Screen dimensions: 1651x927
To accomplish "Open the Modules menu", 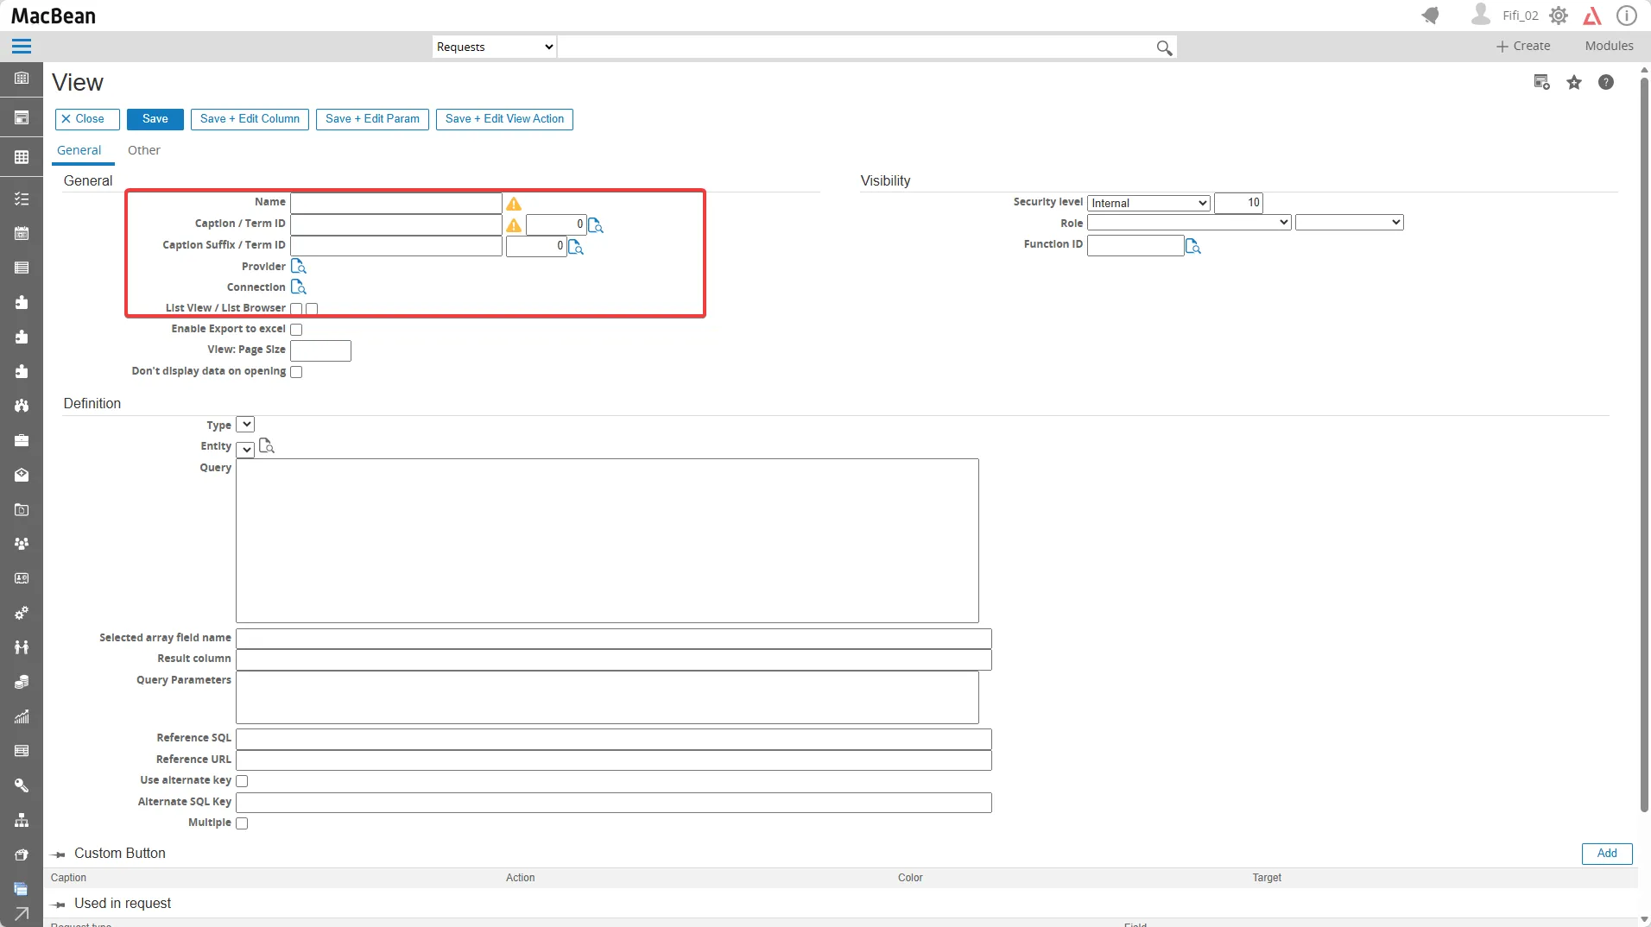I will pyautogui.click(x=1609, y=46).
